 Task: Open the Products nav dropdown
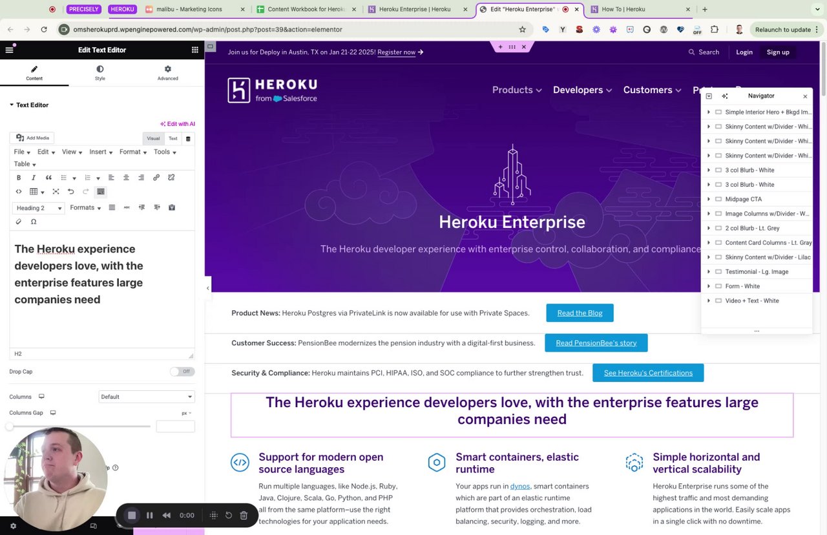click(x=517, y=90)
